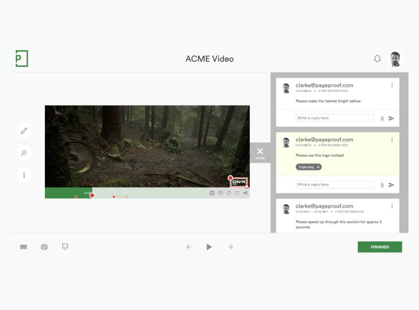Viewport: 419px width, 310px height.
Task: Click the download proof icon
Action: click(65, 247)
